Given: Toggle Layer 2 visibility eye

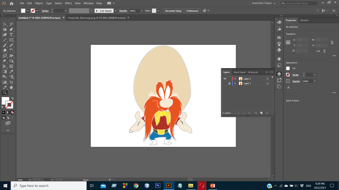Looking at the screenshot, I should point(225,79).
